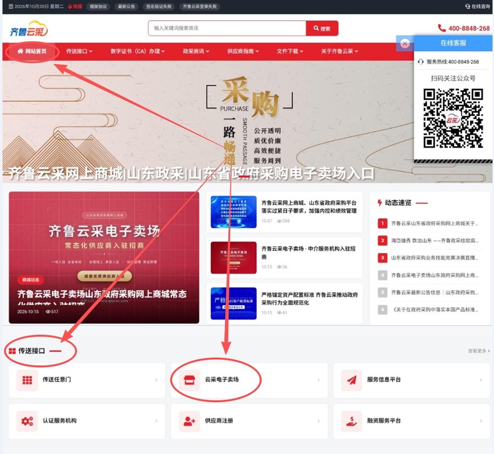Open thumbnail of 落实过紧日子要求 article

[233, 212]
